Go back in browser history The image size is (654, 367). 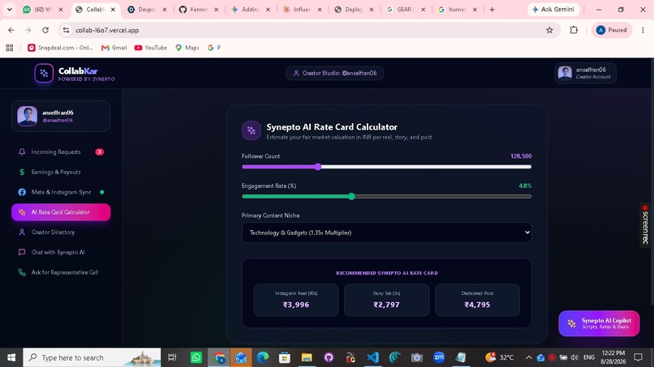[11, 30]
